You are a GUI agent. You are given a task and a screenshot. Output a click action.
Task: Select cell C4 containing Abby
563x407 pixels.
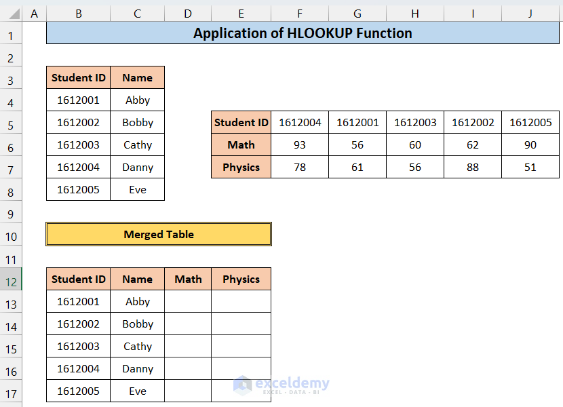137,100
